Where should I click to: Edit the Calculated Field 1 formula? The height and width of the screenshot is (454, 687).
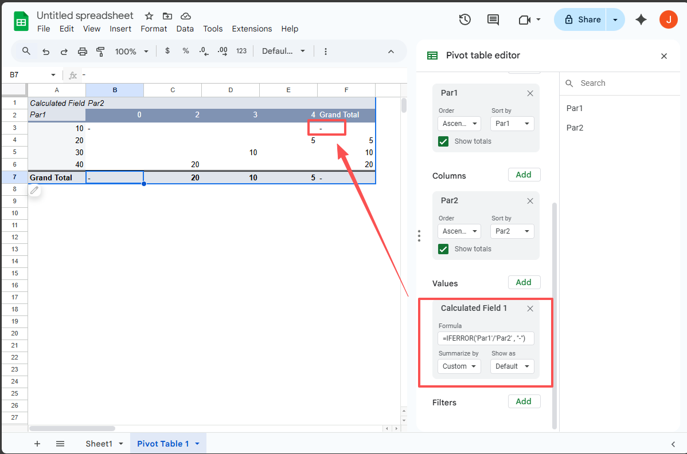pos(486,338)
